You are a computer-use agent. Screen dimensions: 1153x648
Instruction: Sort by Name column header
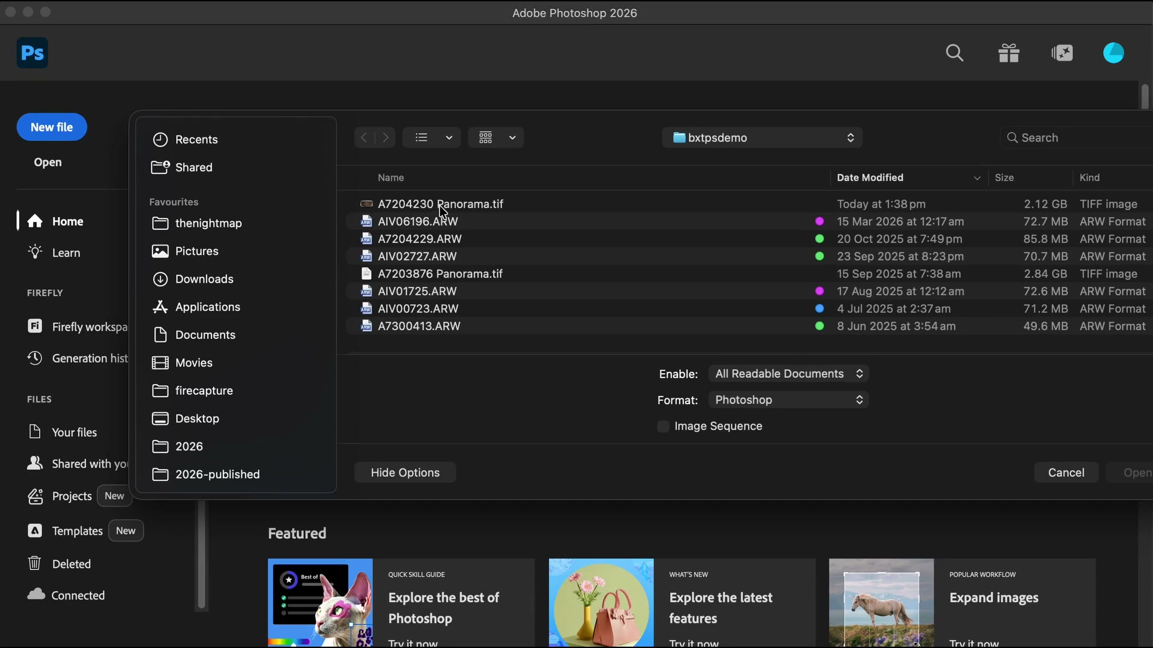click(x=391, y=178)
